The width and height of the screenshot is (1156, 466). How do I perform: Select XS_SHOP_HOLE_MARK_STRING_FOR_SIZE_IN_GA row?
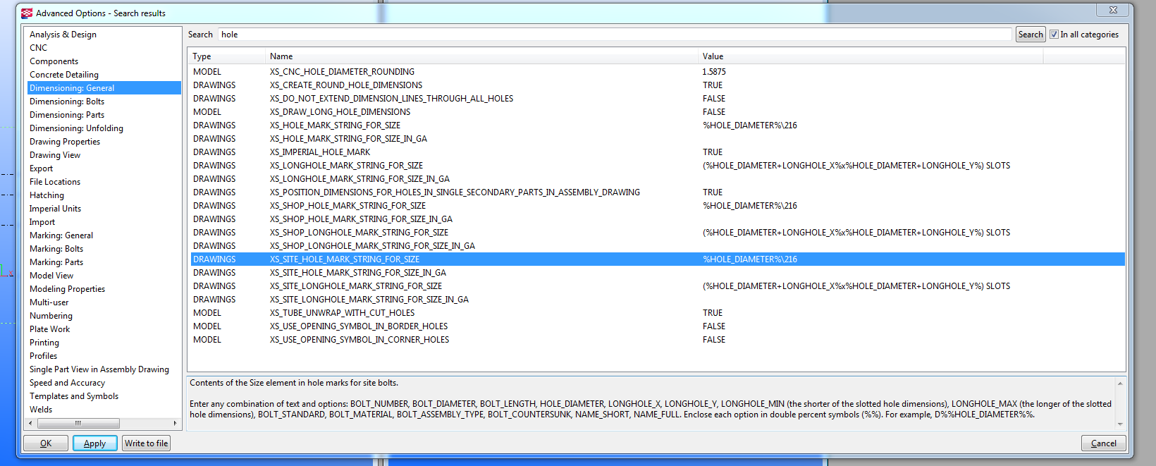point(657,219)
